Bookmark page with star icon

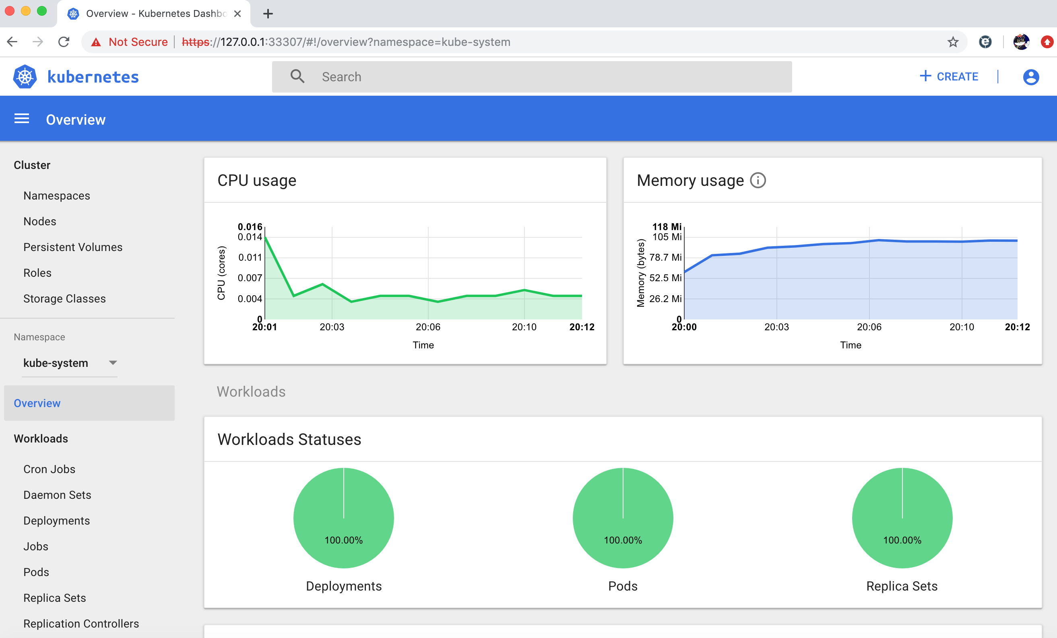(x=953, y=42)
